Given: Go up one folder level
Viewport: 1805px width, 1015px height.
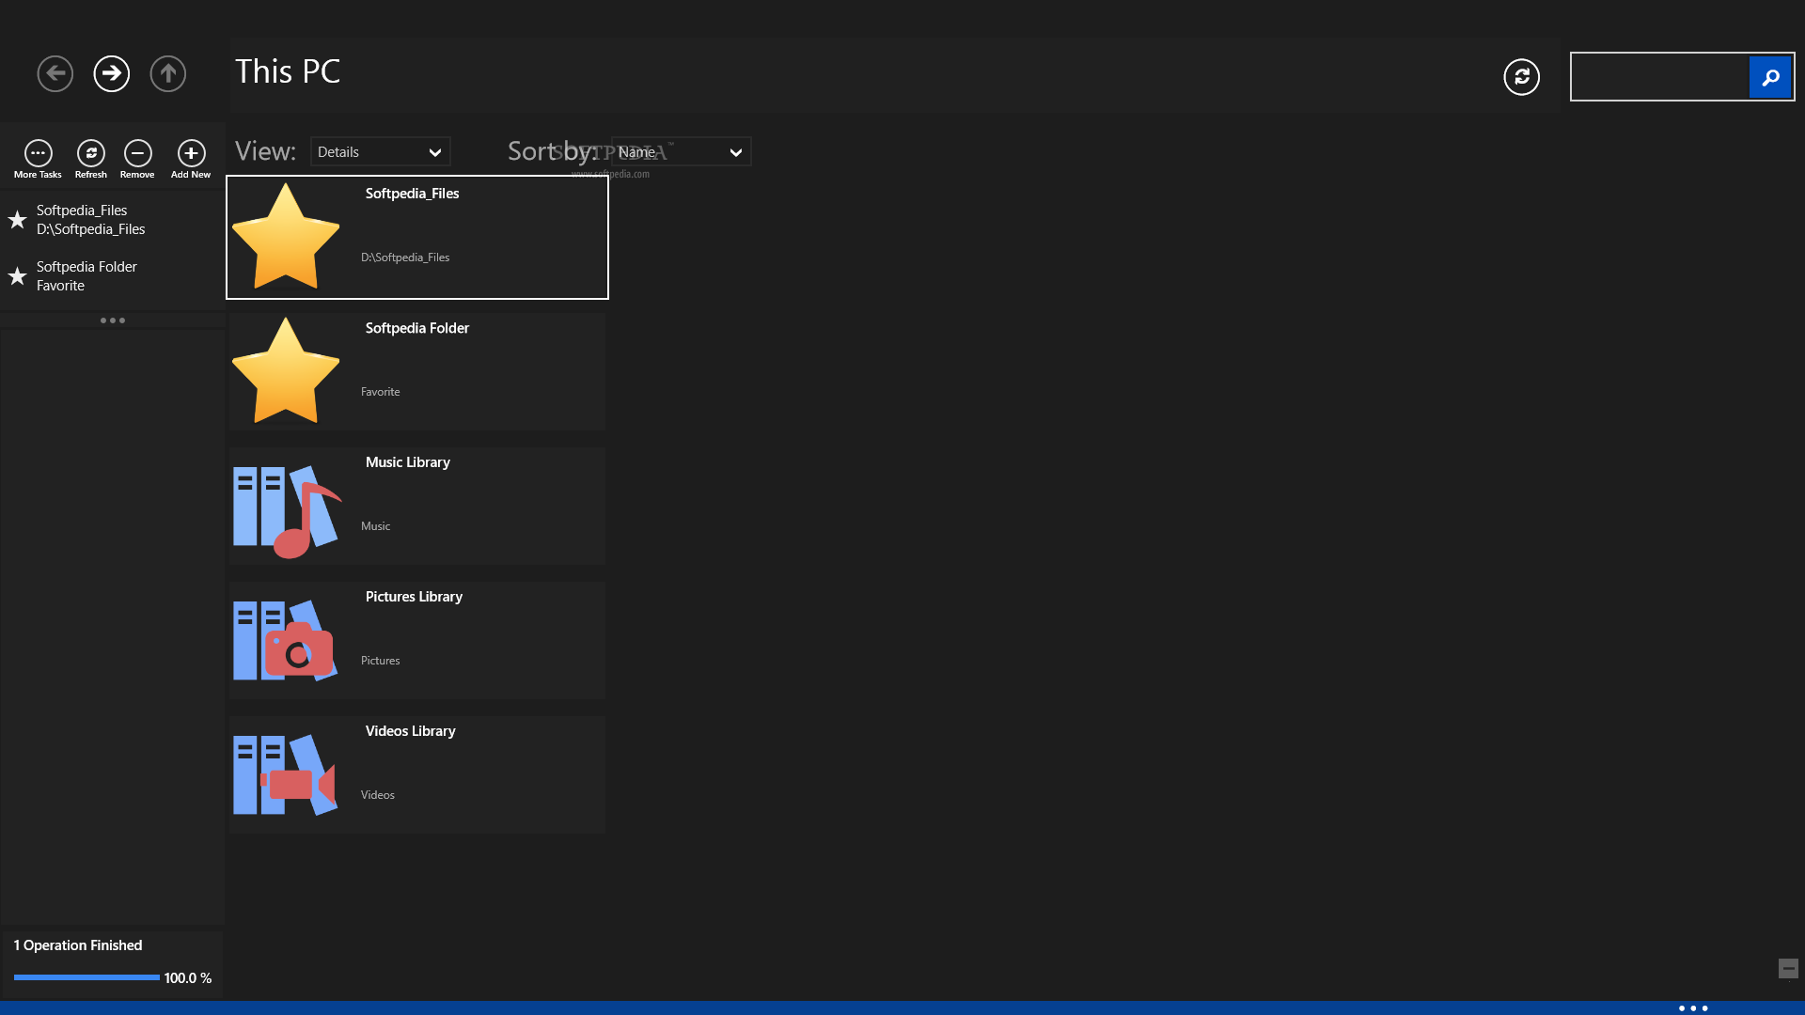Looking at the screenshot, I should 168,73.
